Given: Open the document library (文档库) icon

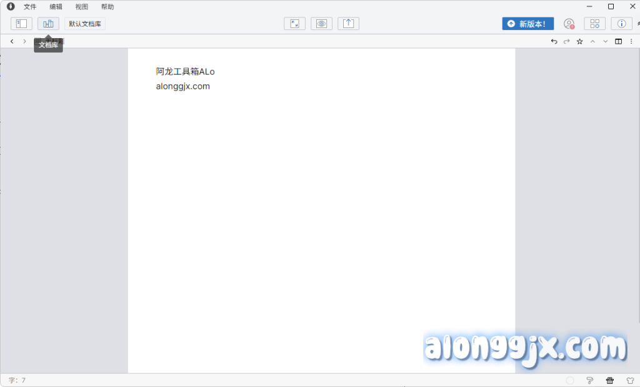Looking at the screenshot, I should [48, 24].
